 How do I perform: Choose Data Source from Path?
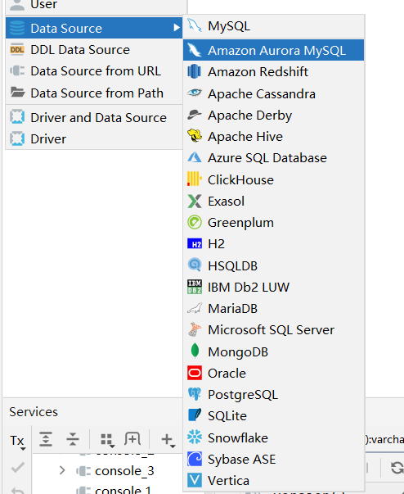(x=94, y=93)
